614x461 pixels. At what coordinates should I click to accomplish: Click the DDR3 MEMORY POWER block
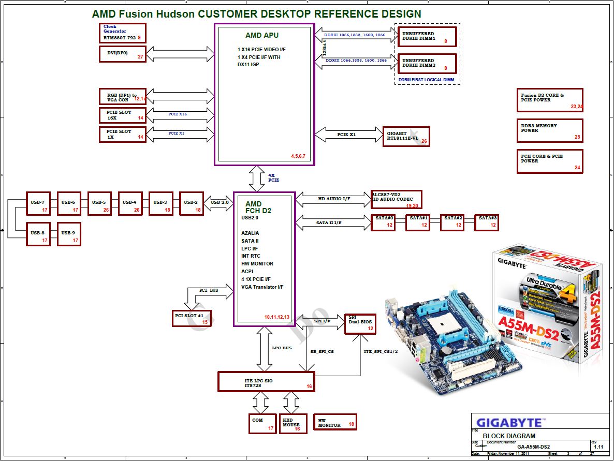pyautogui.click(x=550, y=131)
